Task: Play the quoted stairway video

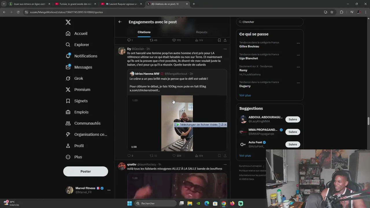Action: point(177,123)
